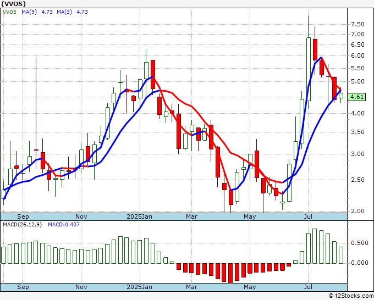Screen dimensions: 374x300
Task: Click Sep on the price chart axis
Action: point(23,216)
